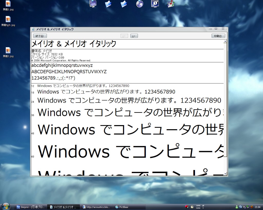Screen dimensions: 263x210
Task: Click the 21:04 clock in the tray
Action: 257,207
